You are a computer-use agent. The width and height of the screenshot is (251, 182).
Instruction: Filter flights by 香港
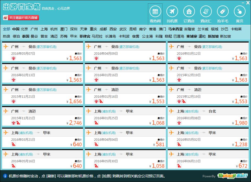coord(153,29)
